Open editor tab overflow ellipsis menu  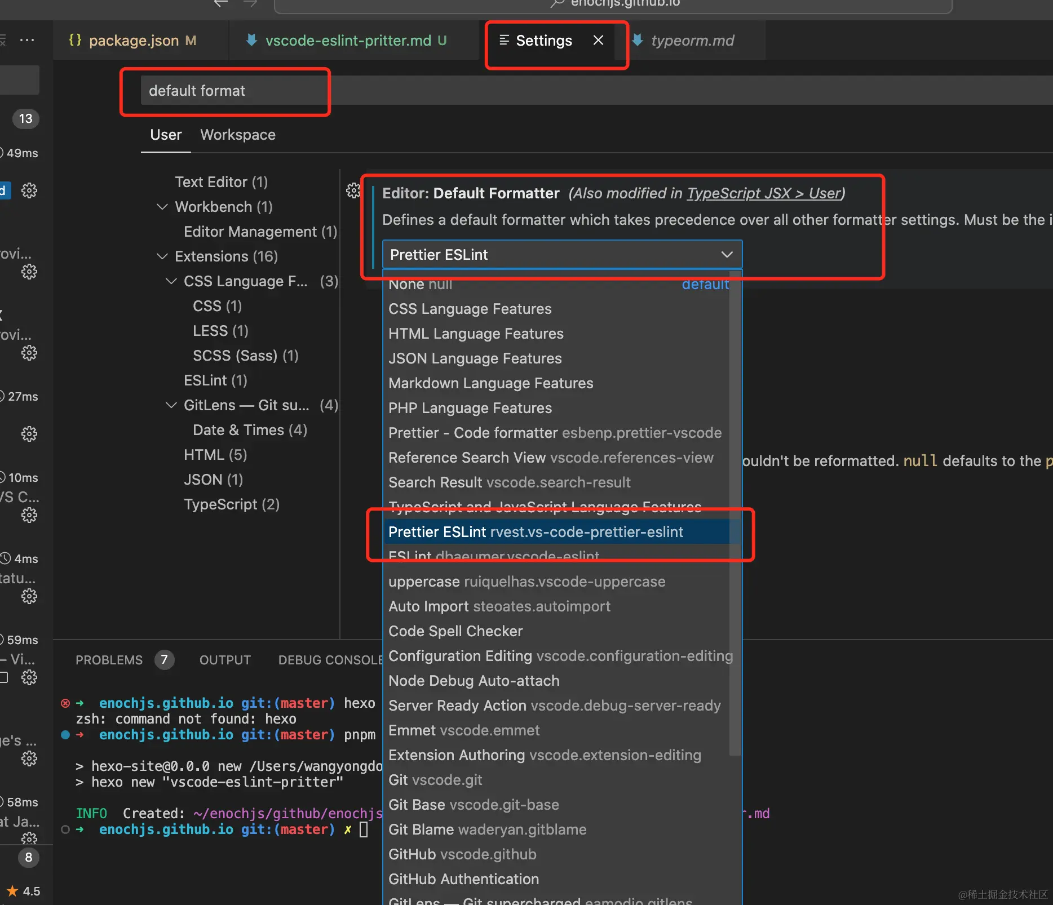click(x=27, y=41)
